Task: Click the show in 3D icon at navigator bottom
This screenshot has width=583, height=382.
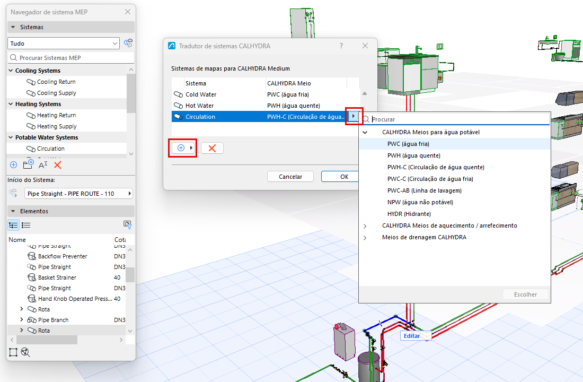Action: pos(25,352)
